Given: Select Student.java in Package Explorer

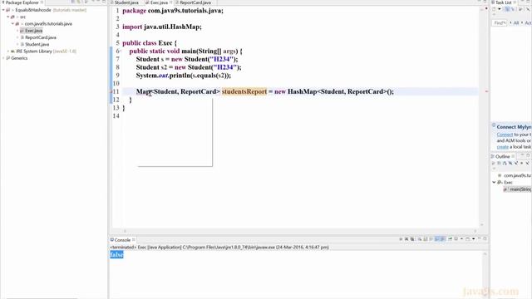Looking at the screenshot, I should [37, 44].
